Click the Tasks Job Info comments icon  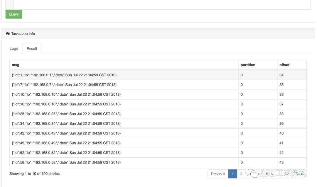pyautogui.click(x=8, y=34)
